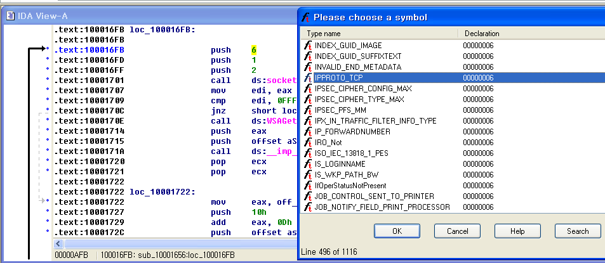Select JOB_NOTIFY_FIELD_PRINT_PROCESSOR symbol name

pos(382,207)
